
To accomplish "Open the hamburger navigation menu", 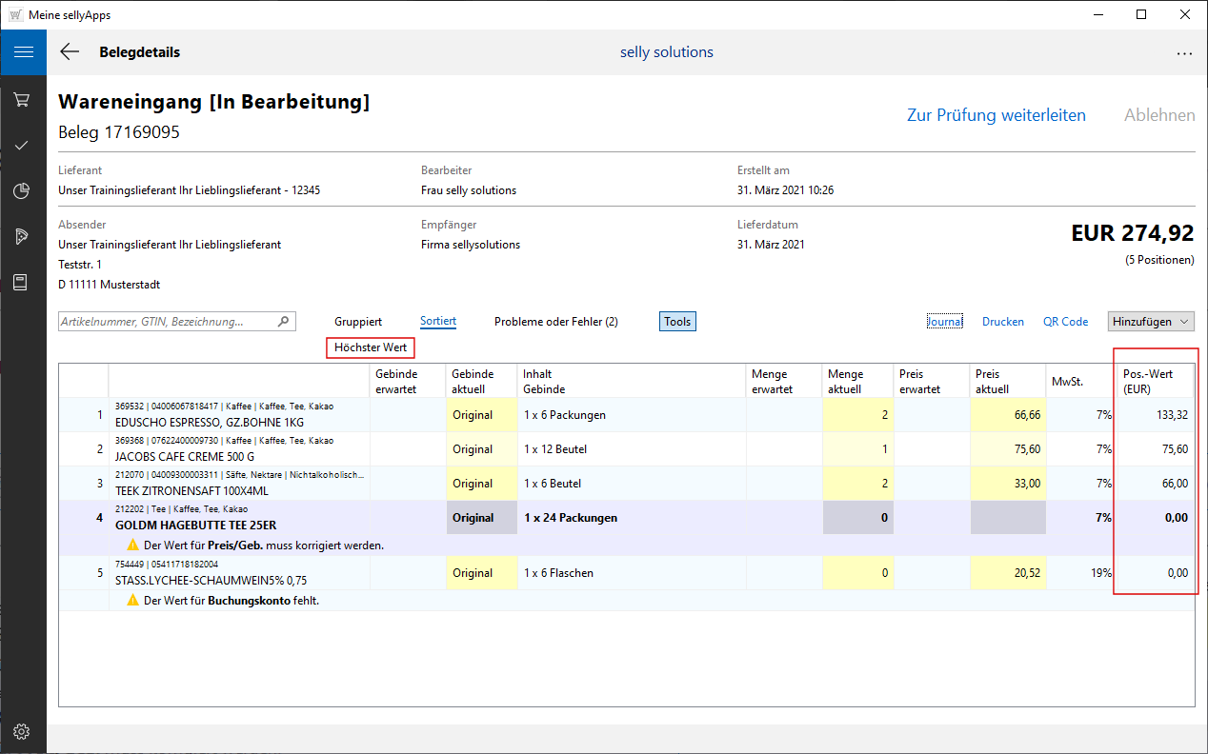I will tap(23, 52).
